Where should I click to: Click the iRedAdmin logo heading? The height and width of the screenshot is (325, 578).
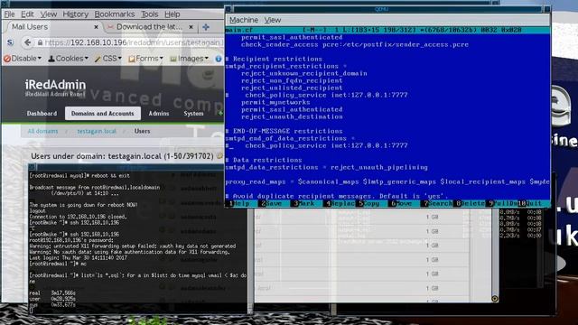coord(55,85)
